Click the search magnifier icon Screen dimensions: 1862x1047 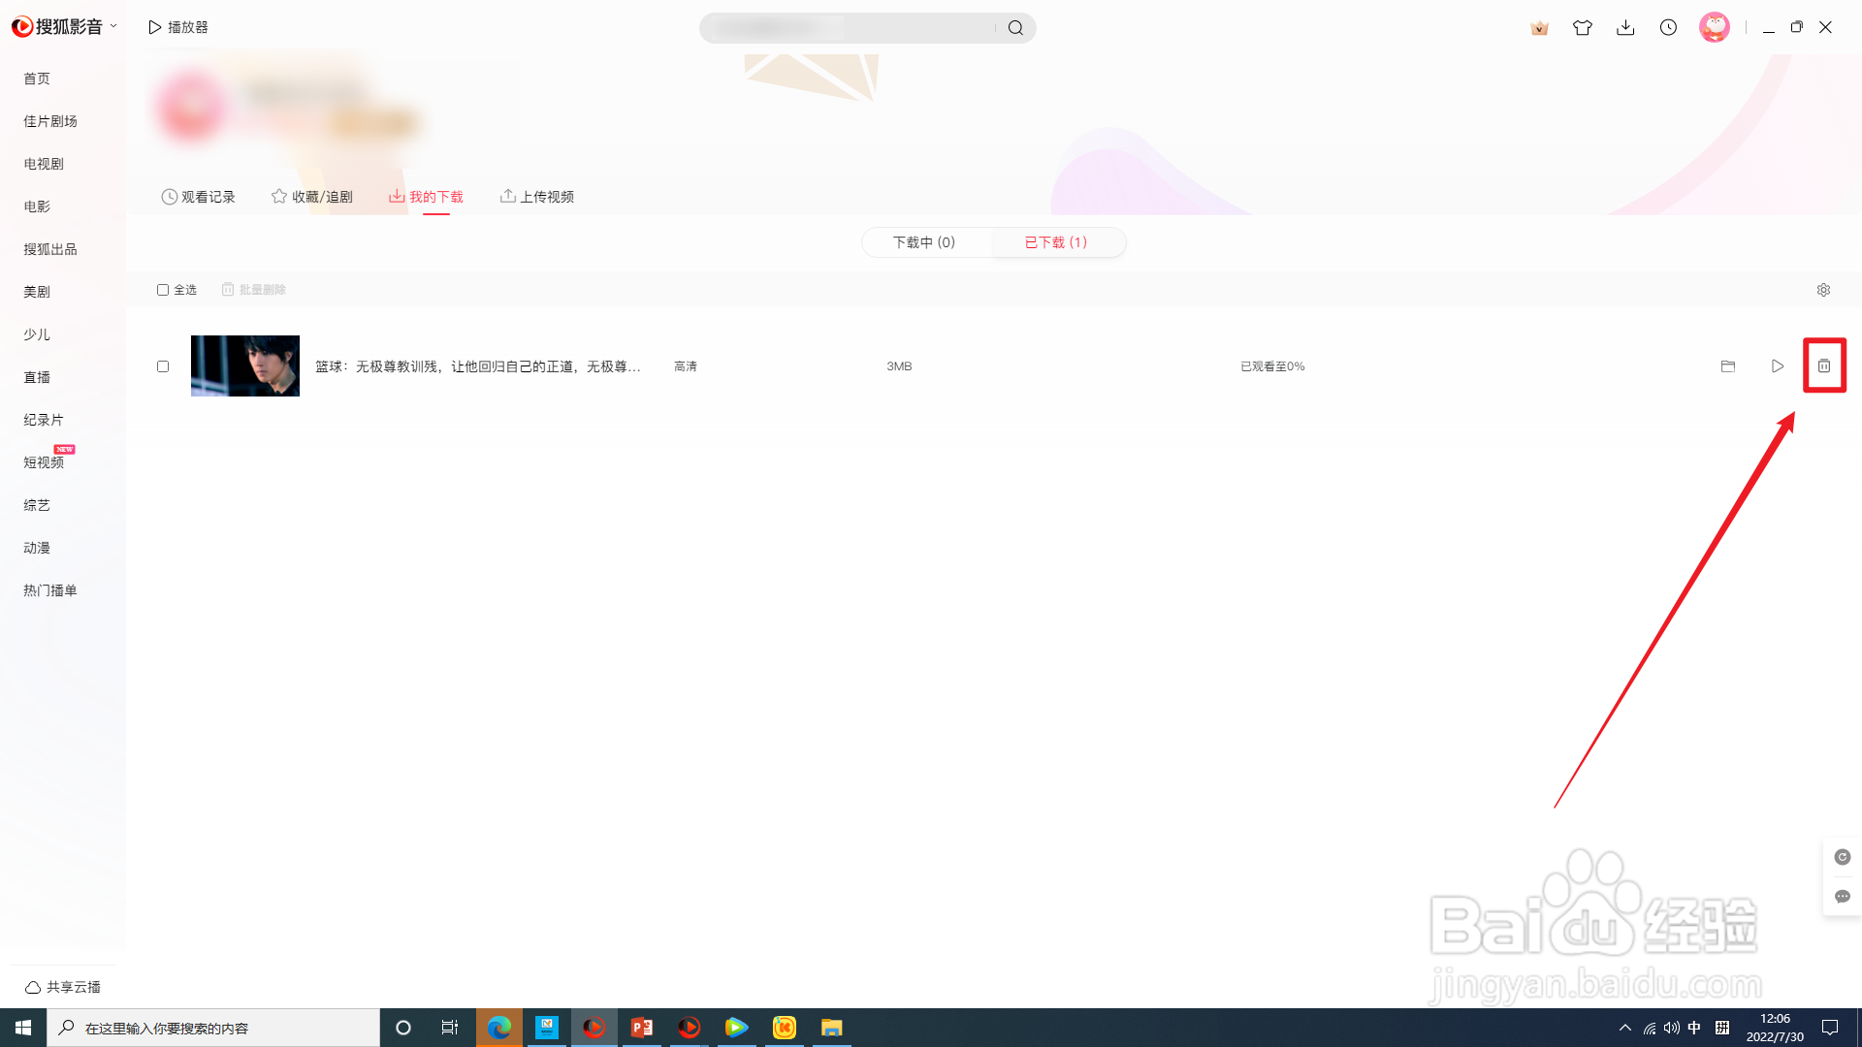click(1015, 28)
